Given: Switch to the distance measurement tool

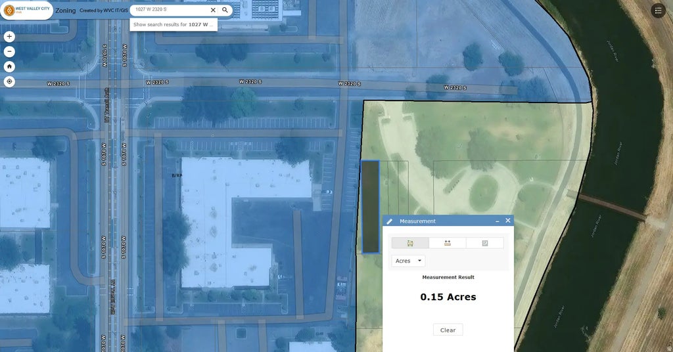Looking at the screenshot, I should pyautogui.click(x=448, y=243).
